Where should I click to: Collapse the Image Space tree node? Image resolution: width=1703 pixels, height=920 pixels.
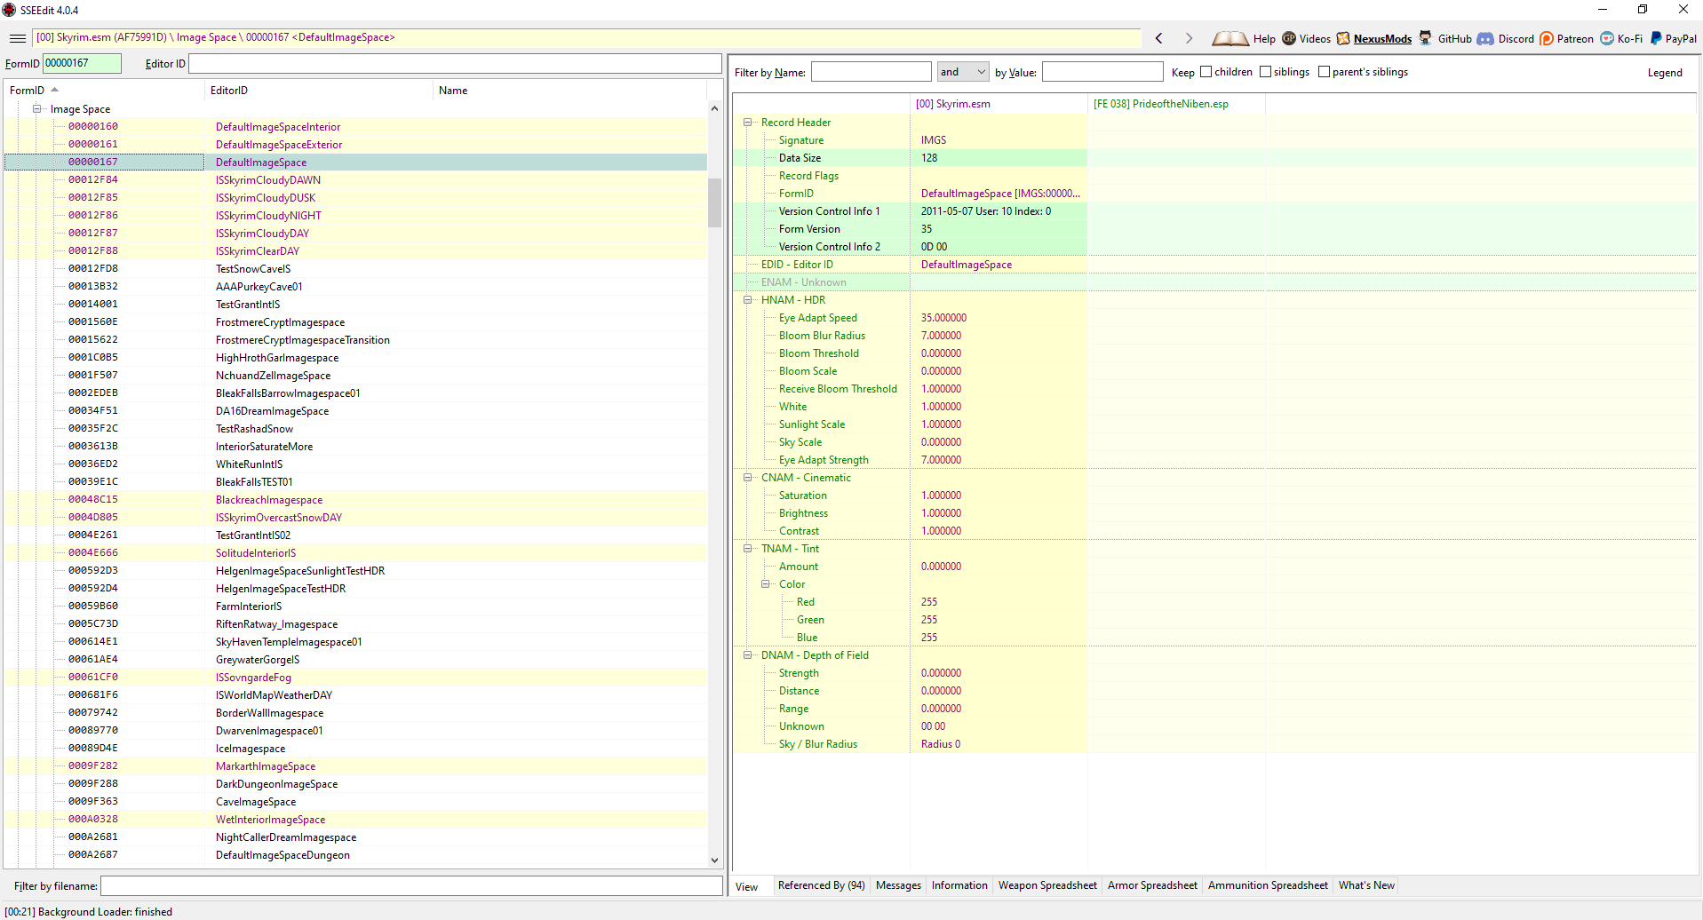pos(37,109)
